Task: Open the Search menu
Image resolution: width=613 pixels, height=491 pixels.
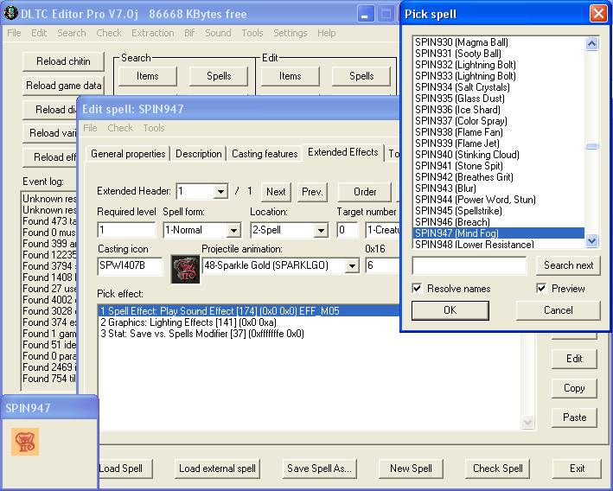Action: [72, 33]
